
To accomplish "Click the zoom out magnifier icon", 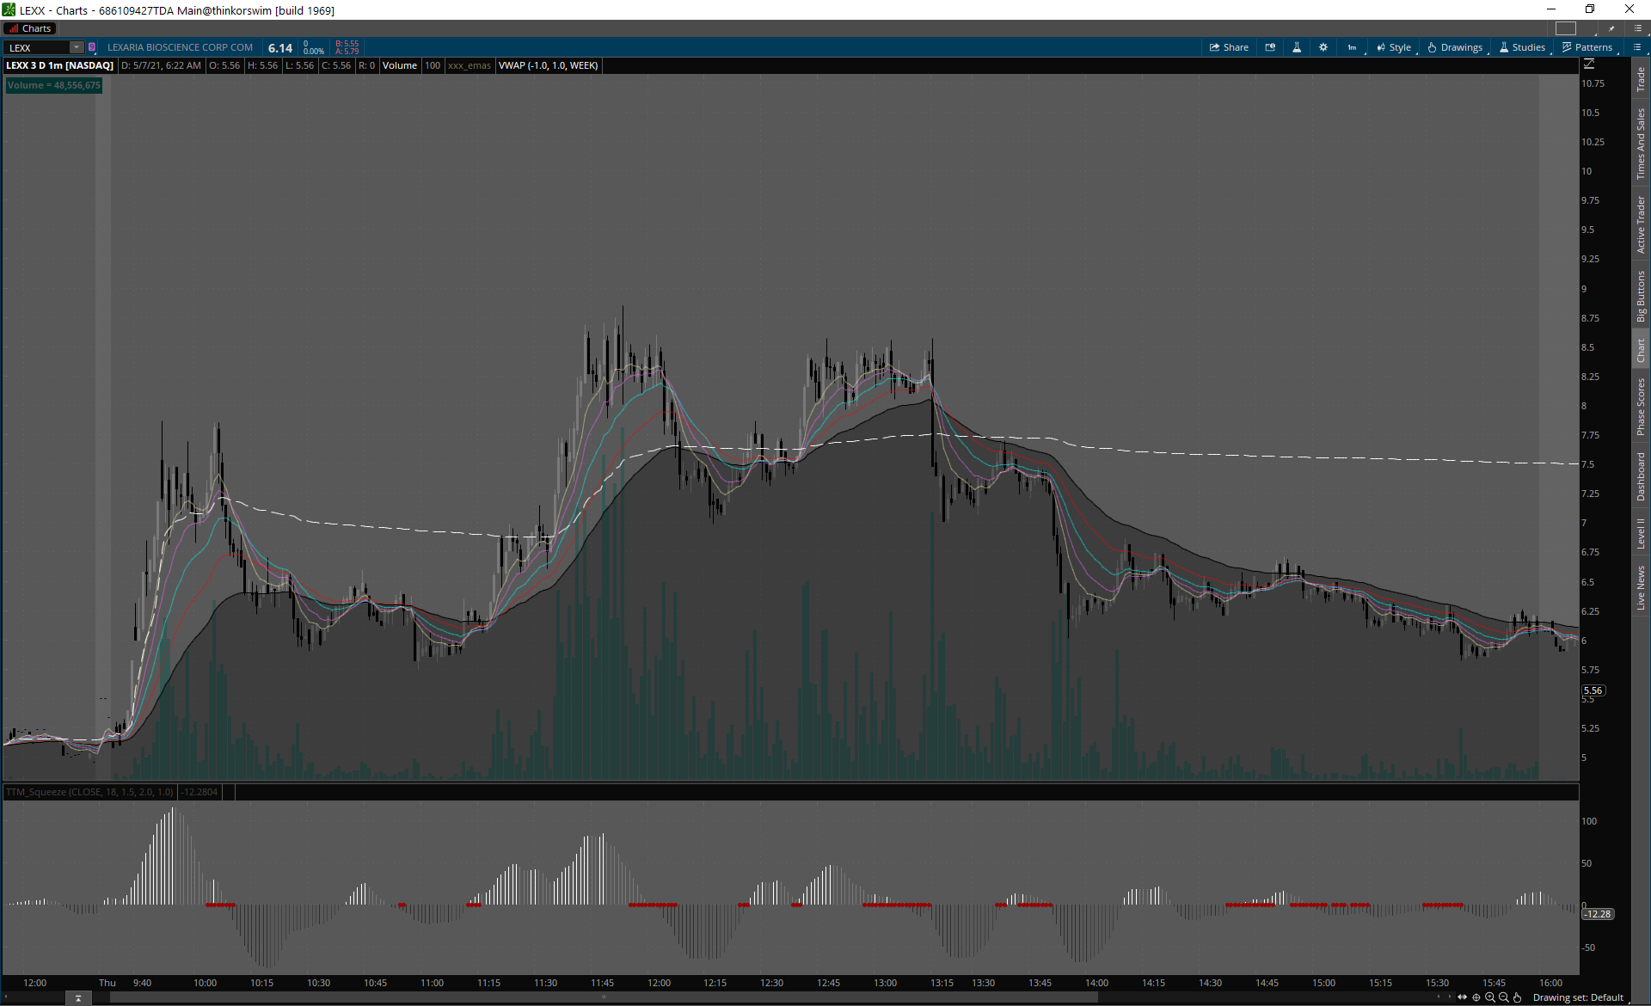I will click(x=1504, y=997).
